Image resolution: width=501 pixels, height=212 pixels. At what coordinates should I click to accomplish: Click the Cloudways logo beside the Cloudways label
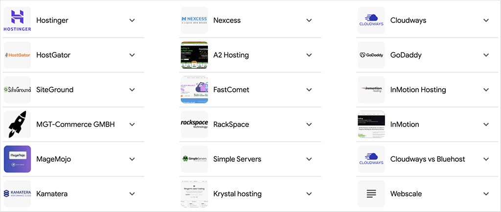point(371,21)
